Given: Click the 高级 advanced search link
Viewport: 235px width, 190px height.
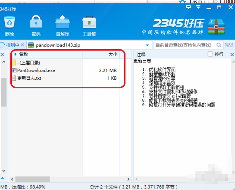Looking at the screenshot, I should tap(229, 45).
